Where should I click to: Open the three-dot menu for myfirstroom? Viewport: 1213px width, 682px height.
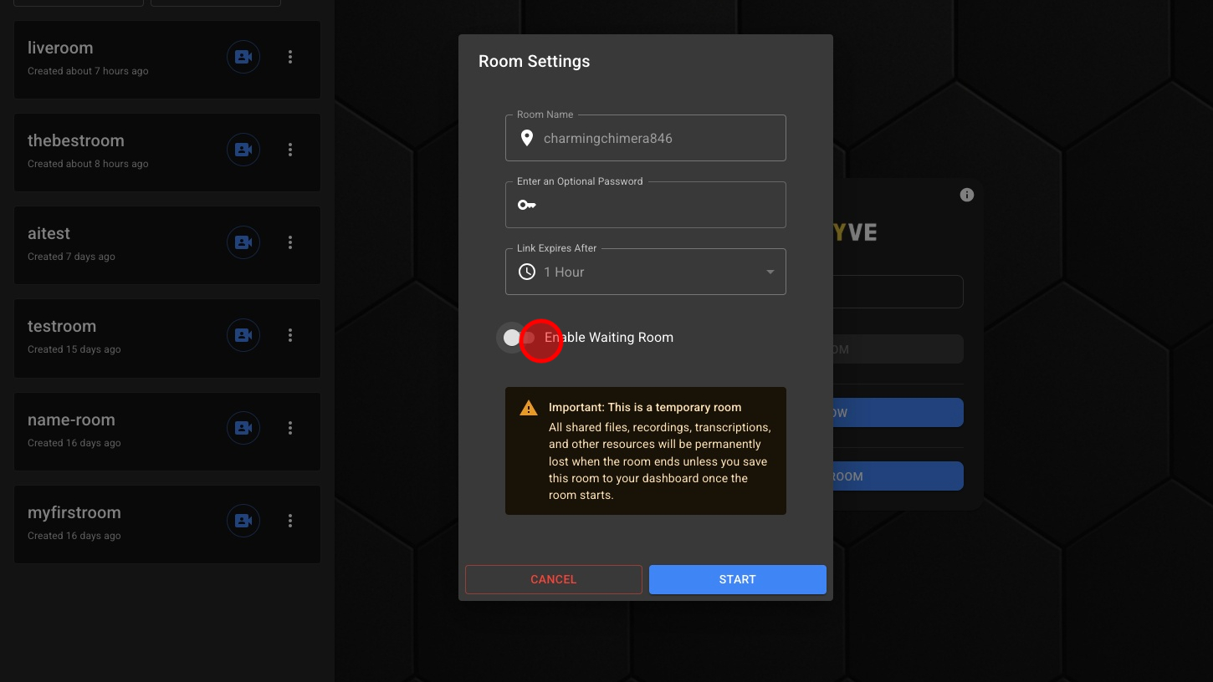pos(290,521)
